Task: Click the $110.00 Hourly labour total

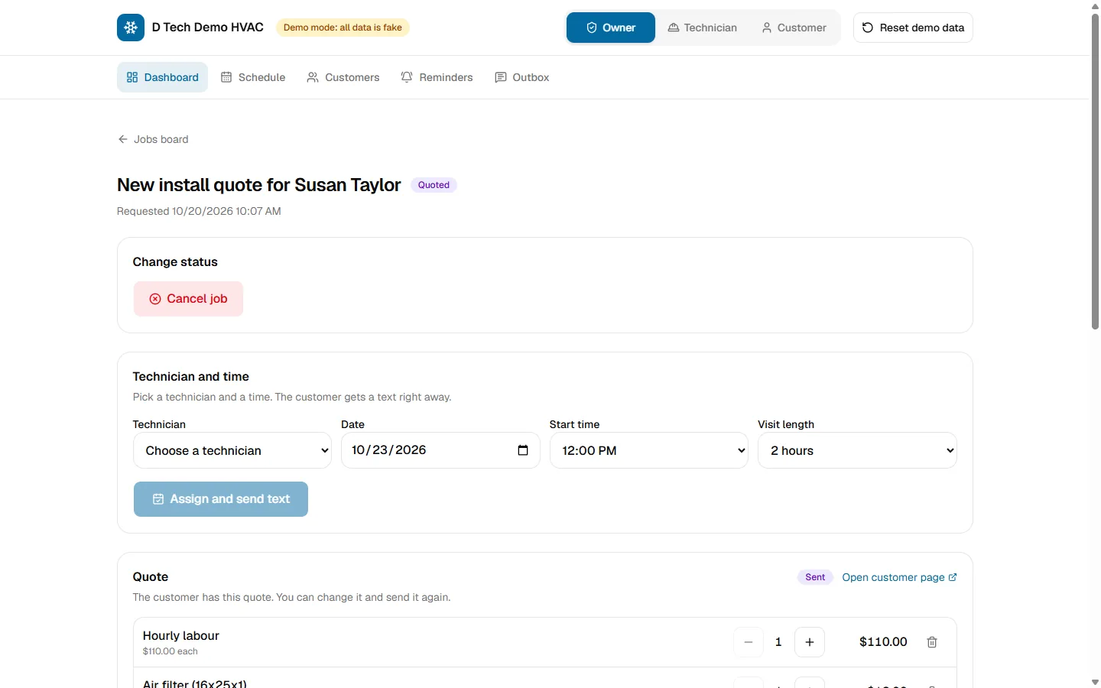Action: point(883,642)
